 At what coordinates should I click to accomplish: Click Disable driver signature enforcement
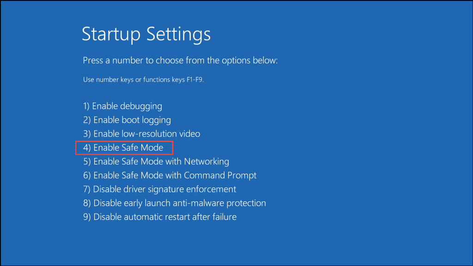159,189
